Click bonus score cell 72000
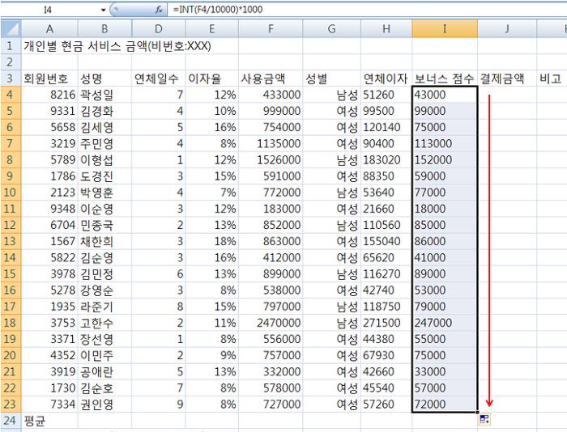This screenshot has width=567, height=432. tap(445, 404)
